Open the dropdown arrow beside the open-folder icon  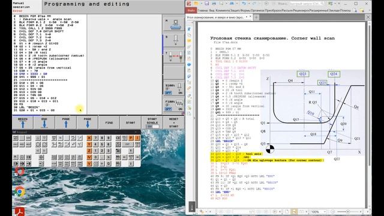(x=202, y=4)
